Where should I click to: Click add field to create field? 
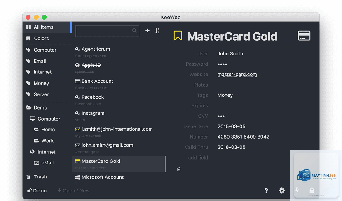198,158
